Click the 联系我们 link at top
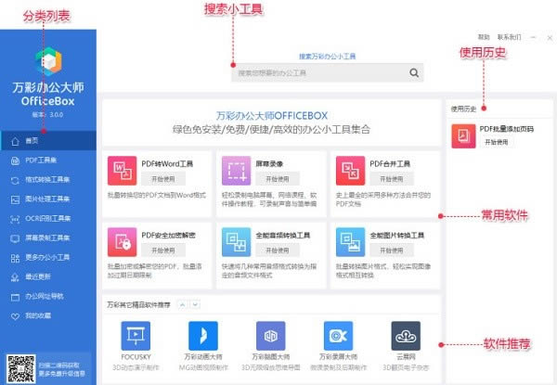Viewport: 557px width, 385px height. [x=507, y=38]
